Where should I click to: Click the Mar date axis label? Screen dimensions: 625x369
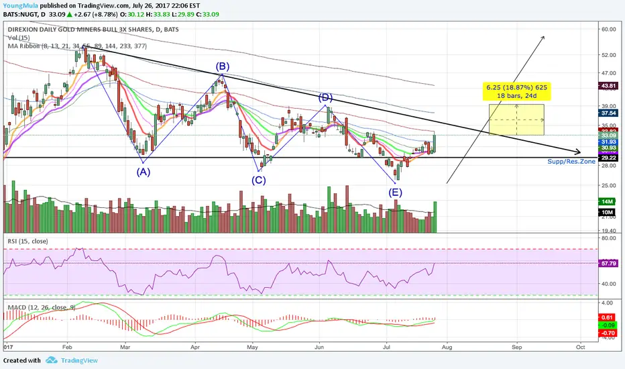(x=125, y=347)
